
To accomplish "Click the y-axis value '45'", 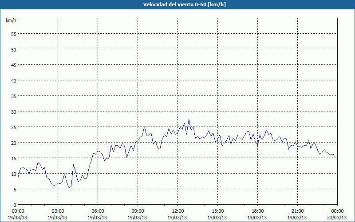I will pos(14,65).
